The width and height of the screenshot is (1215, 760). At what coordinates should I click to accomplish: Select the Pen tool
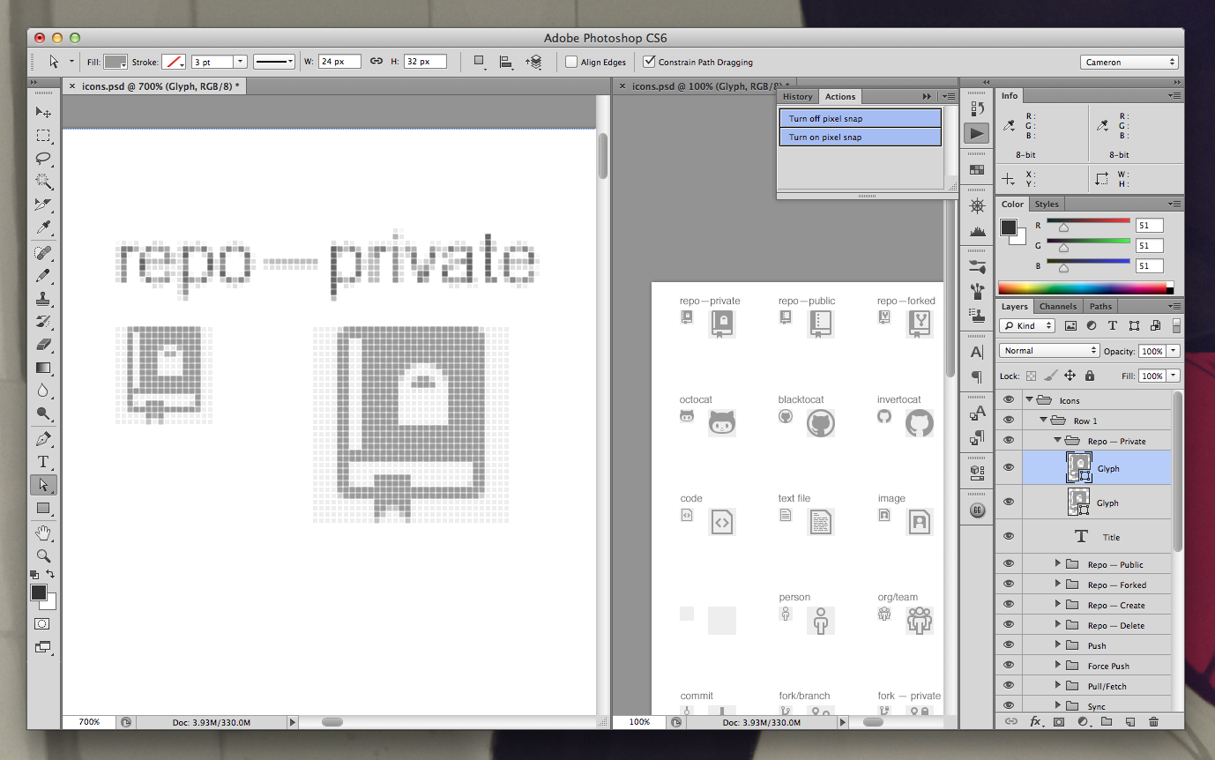point(42,439)
